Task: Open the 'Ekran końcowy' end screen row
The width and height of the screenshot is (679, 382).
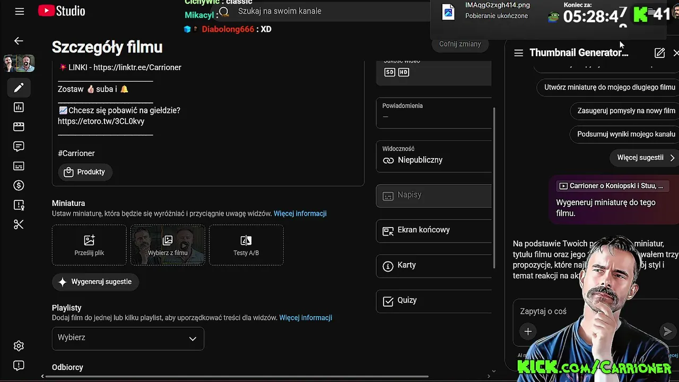Action: [x=434, y=230]
